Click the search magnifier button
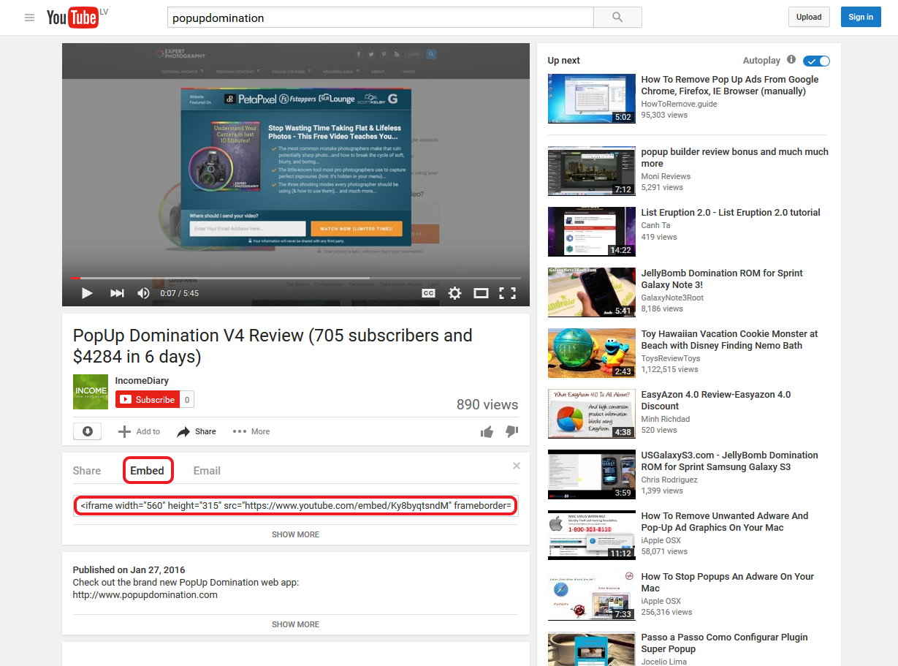 point(617,18)
